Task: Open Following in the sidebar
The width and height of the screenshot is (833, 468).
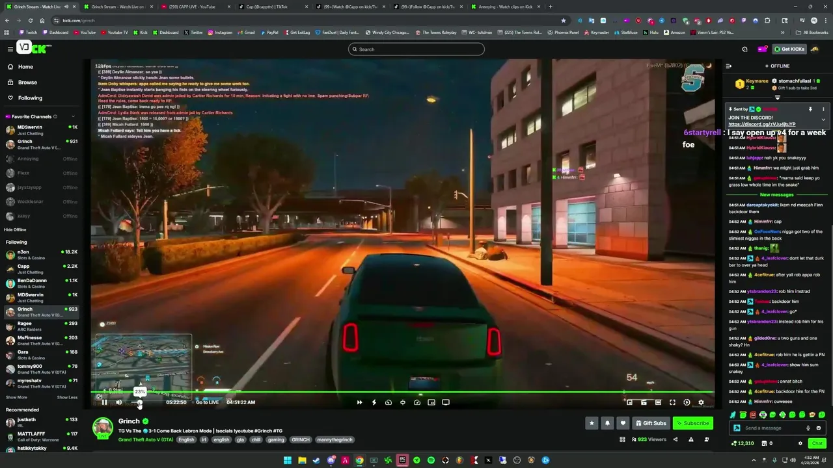Action: (x=30, y=98)
